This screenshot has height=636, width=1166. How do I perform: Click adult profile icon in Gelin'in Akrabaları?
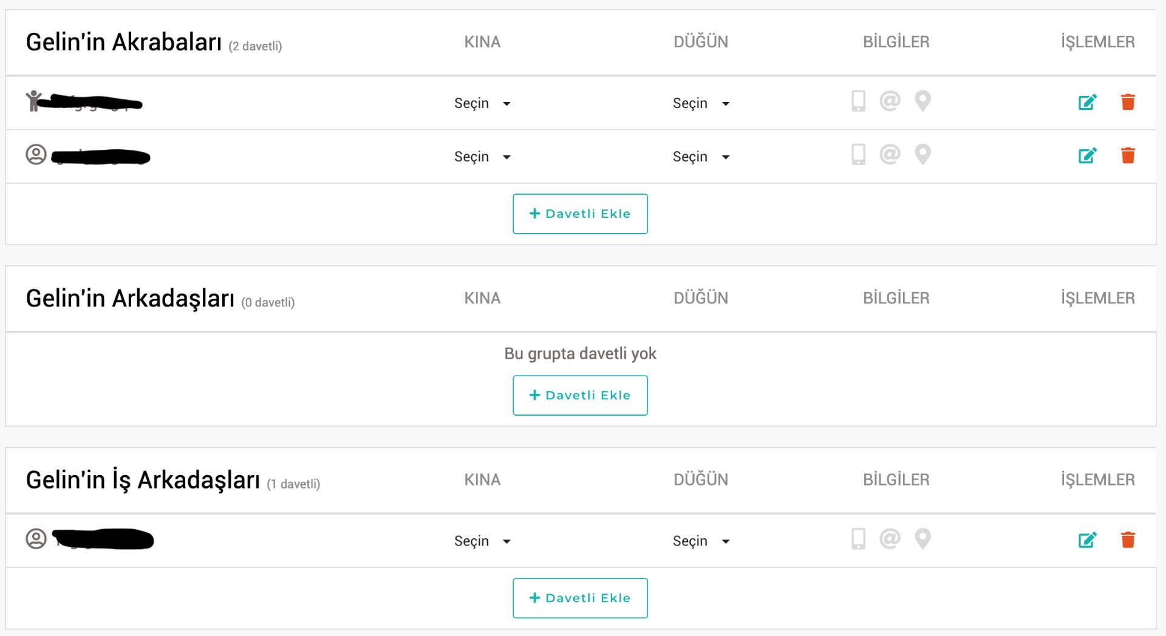point(36,154)
